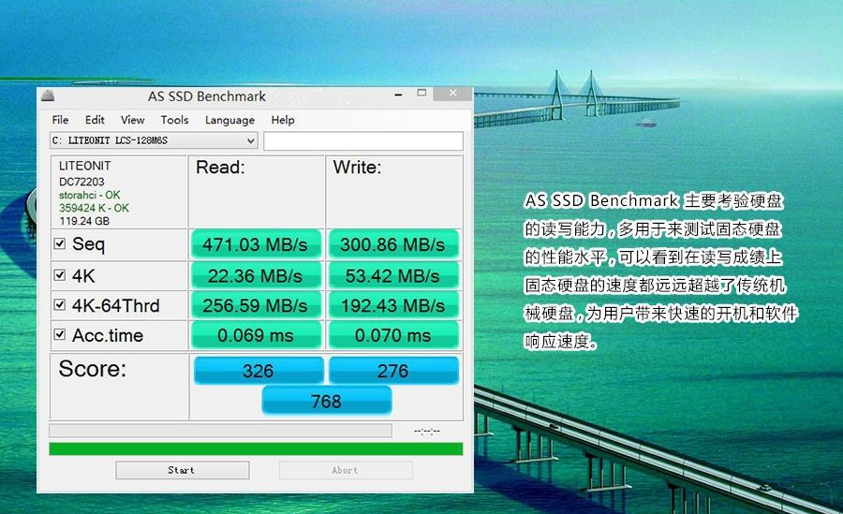Click the Score: label
This screenshot has height=514, width=843.
pyautogui.click(x=93, y=369)
